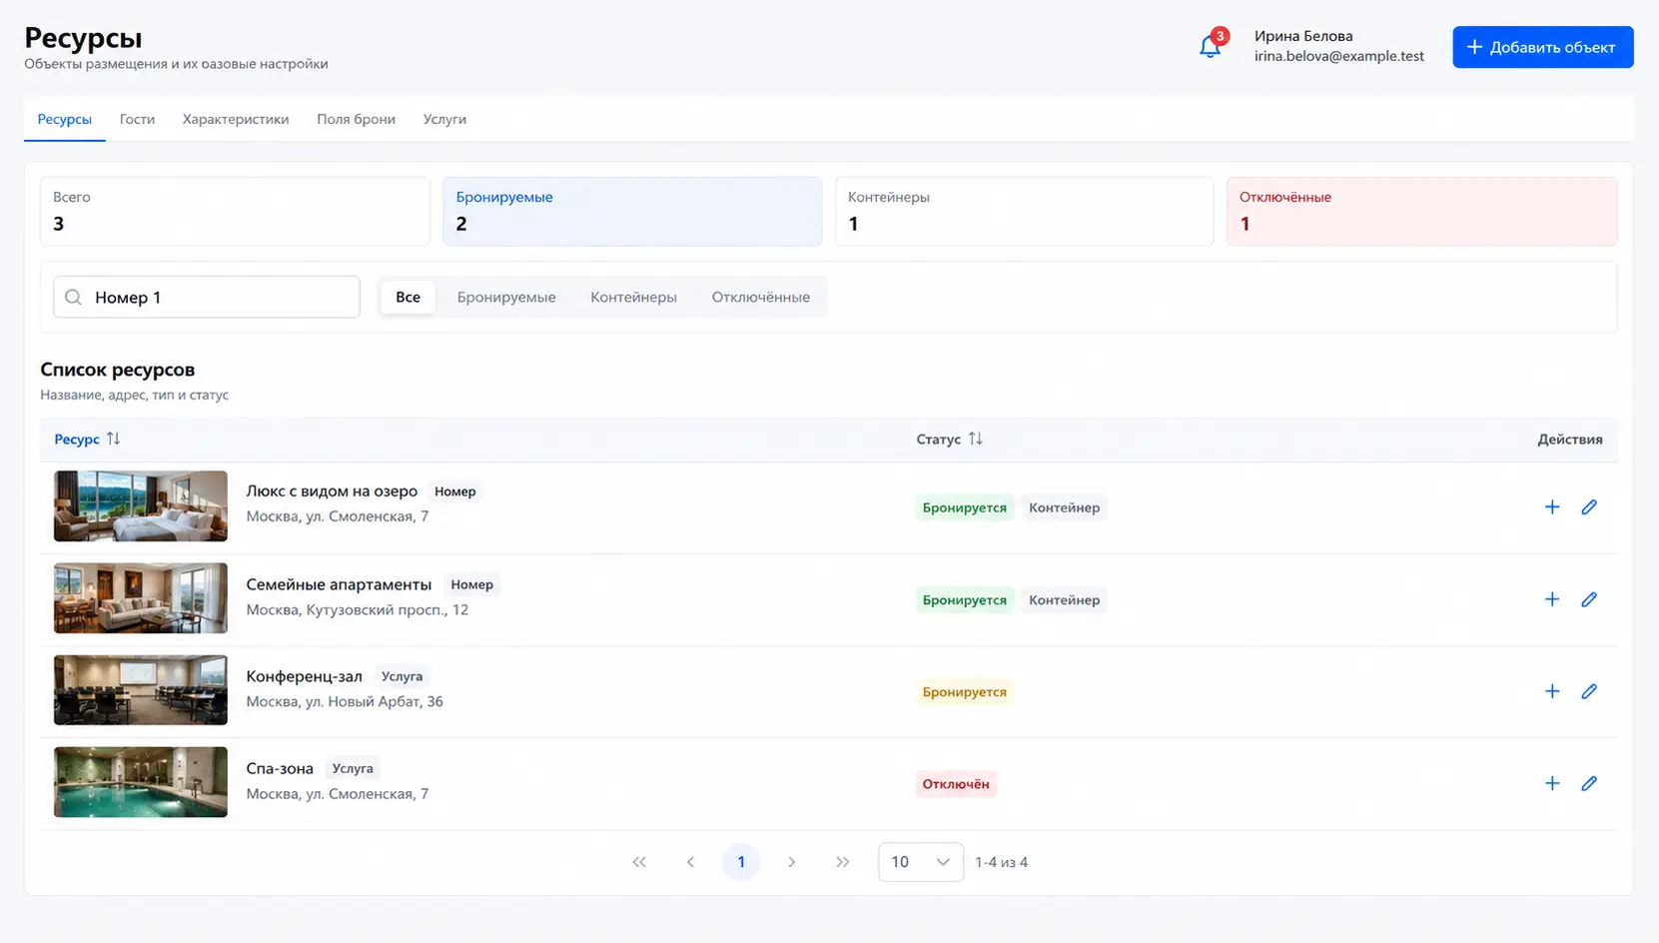Go to next page arrow
This screenshot has width=1659, height=943.
coord(792,862)
